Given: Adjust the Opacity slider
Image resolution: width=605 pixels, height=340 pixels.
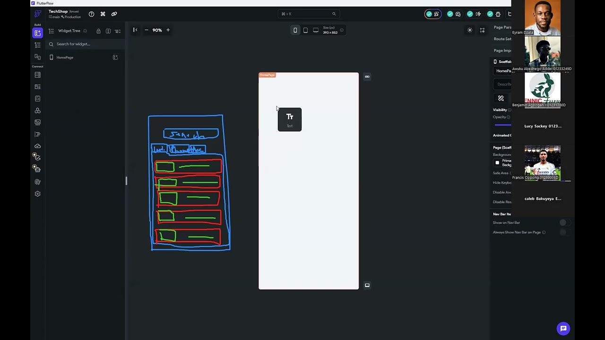Looking at the screenshot, I should [x=503, y=125].
